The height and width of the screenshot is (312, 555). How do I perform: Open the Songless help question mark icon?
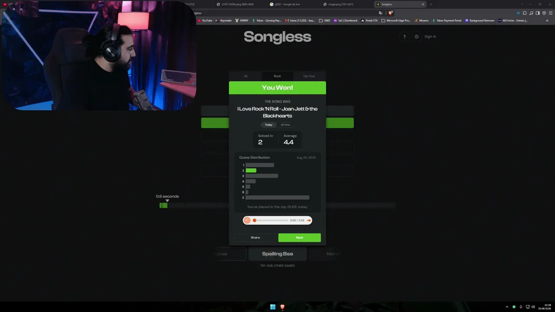point(405,37)
